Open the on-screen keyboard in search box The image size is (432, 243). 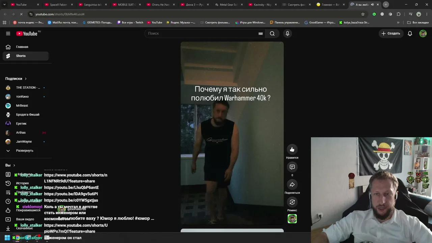(x=261, y=33)
